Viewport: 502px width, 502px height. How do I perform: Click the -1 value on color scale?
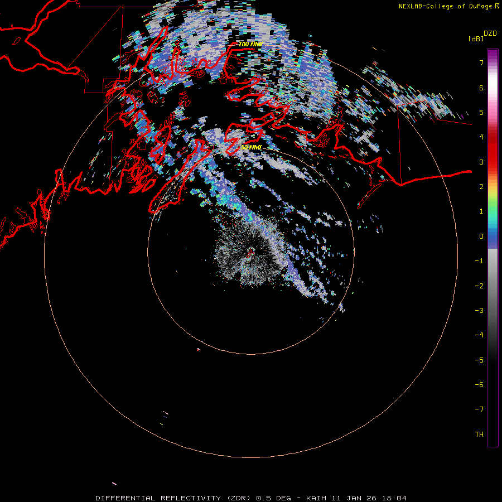click(479, 261)
